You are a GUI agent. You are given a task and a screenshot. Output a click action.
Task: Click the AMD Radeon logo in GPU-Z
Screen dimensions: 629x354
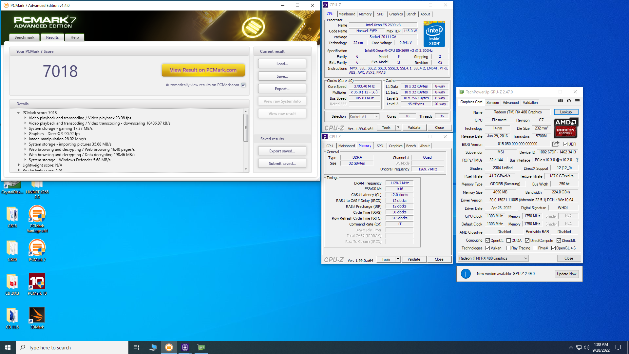pyautogui.click(x=566, y=128)
